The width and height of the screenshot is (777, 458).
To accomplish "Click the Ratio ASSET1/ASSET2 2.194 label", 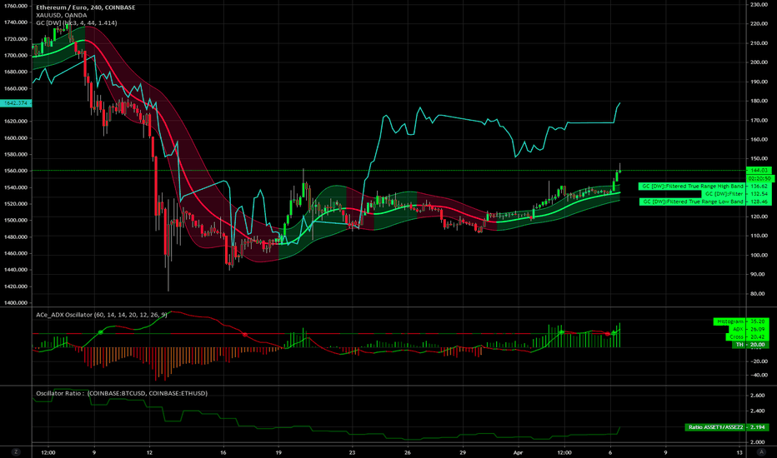I will [727, 427].
